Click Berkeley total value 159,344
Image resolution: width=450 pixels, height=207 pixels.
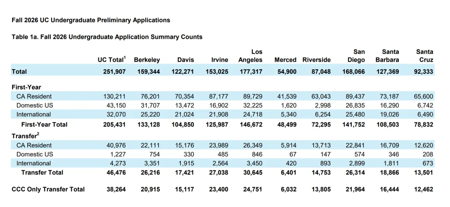point(149,71)
